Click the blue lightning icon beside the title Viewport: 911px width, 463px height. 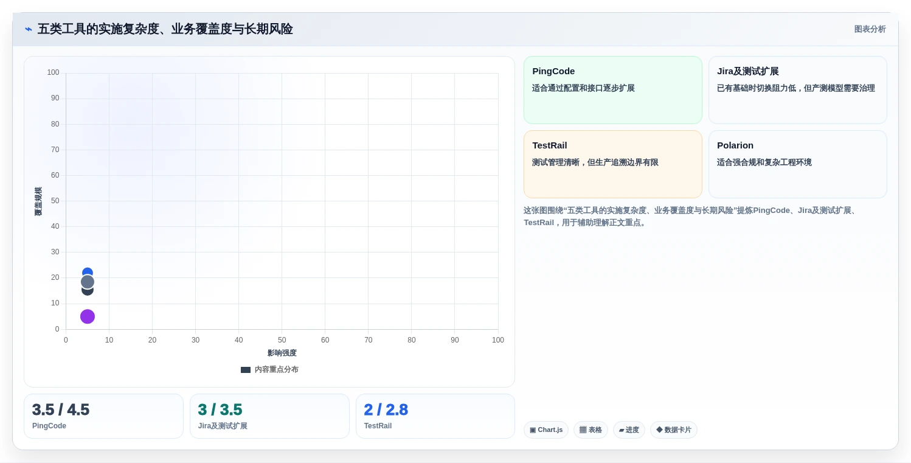(29, 29)
